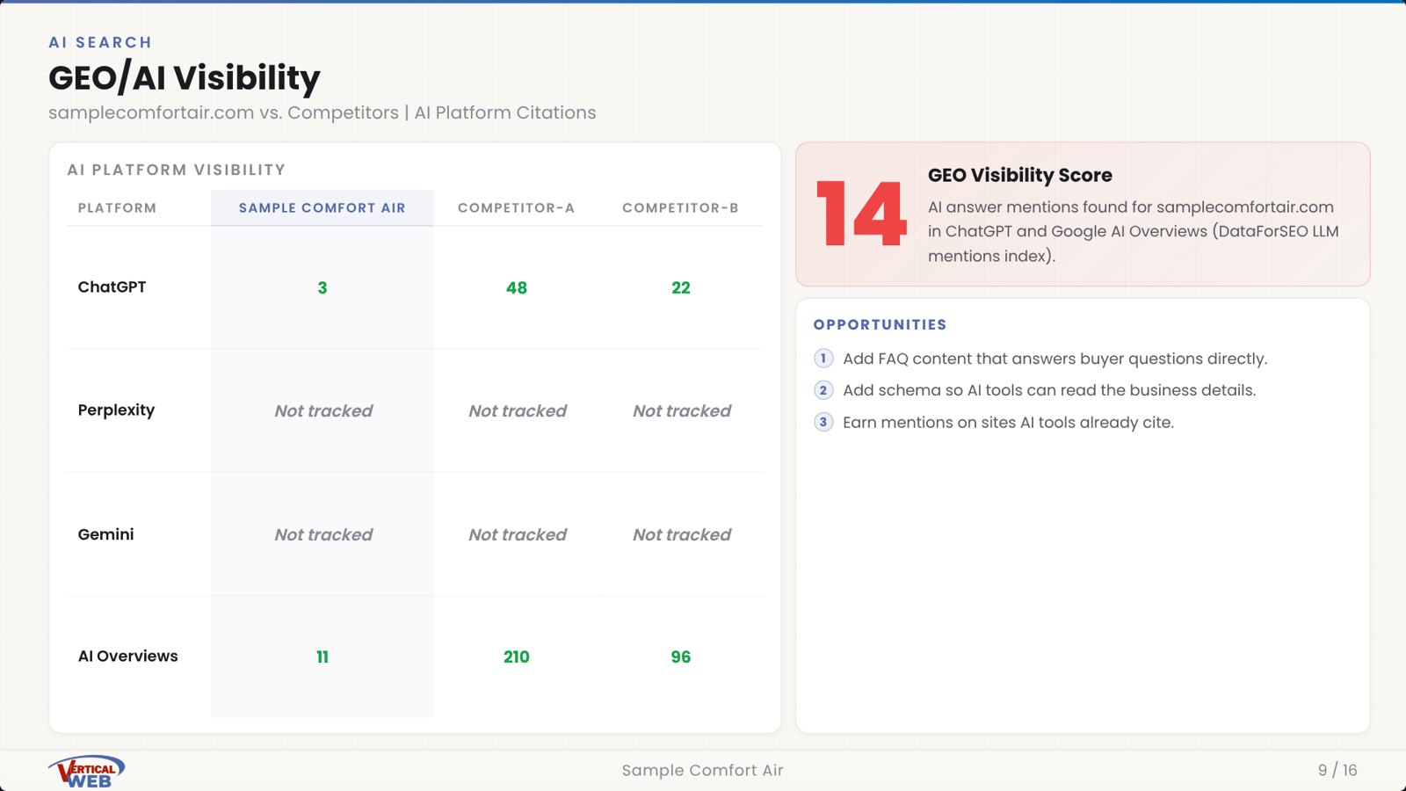Click ChatGPT value 48 for Competitor-A
Viewport: 1406px width, 791px height.
pos(517,287)
